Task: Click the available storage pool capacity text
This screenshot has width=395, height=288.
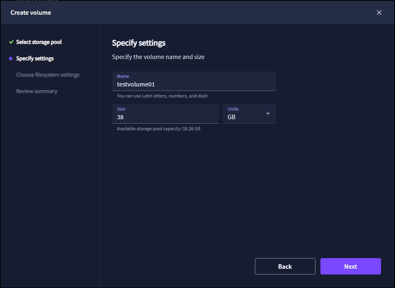Action: pos(159,129)
